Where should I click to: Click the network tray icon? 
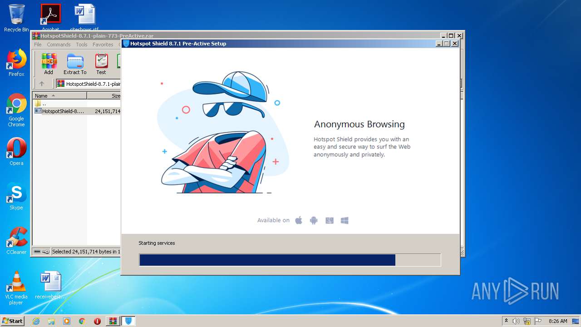click(527, 321)
